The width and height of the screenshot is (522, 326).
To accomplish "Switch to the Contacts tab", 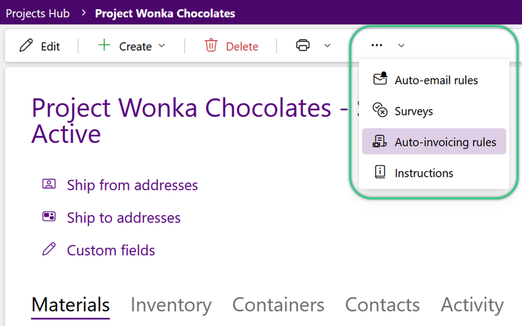I will point(382,305).
